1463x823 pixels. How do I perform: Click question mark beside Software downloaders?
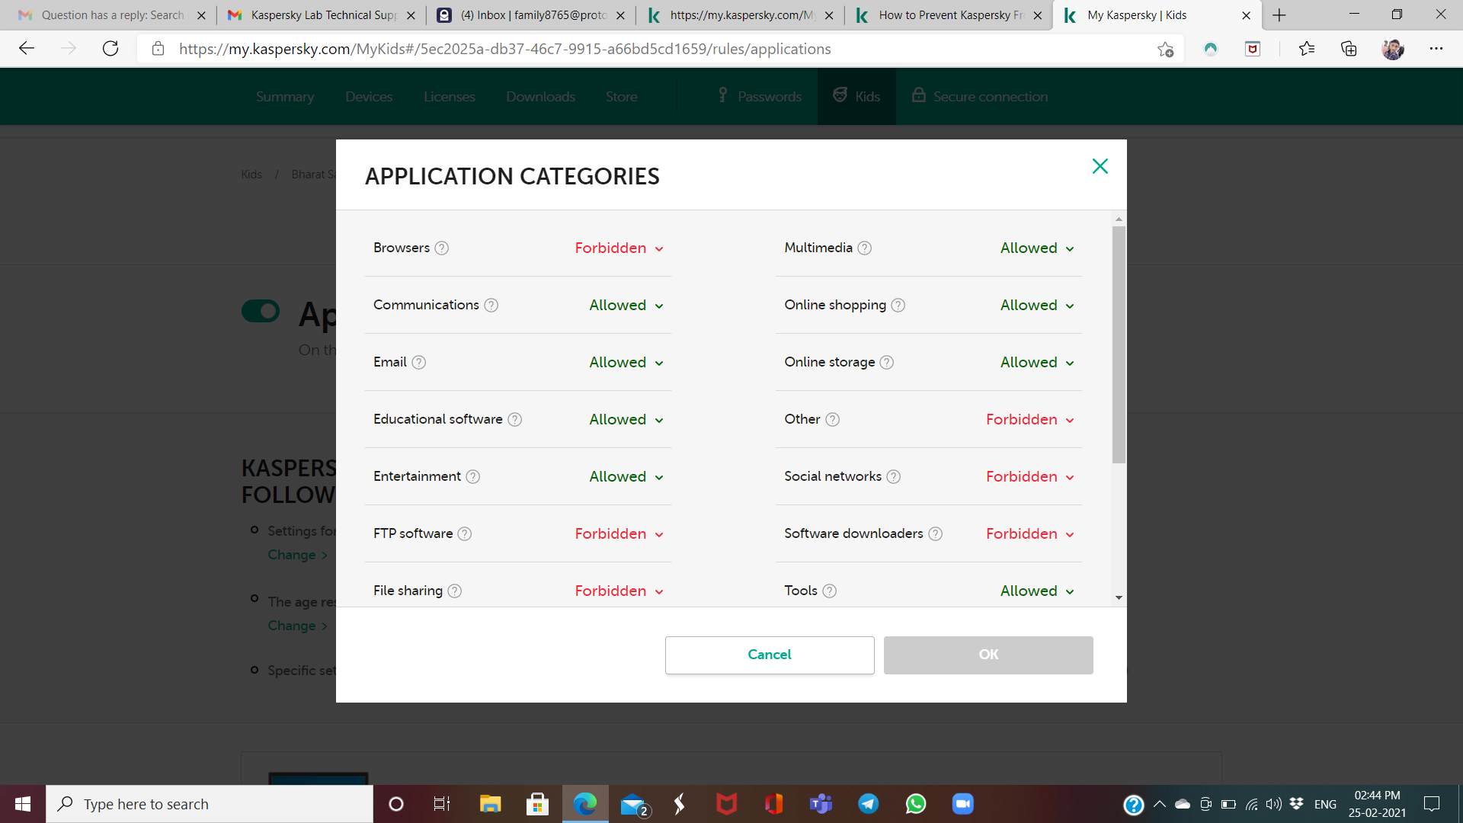[x=936, y=534]
